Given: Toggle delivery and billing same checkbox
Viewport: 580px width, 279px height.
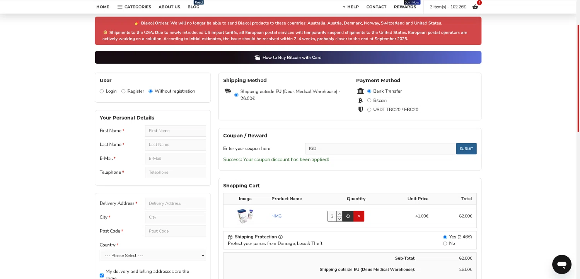Looking at the screenshot, I should tap(102, 276).
